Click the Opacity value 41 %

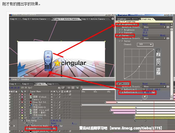[53, 128]
